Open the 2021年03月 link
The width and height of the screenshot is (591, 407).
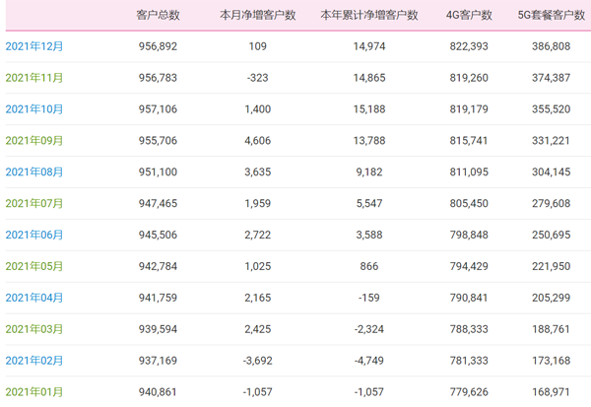33,329
